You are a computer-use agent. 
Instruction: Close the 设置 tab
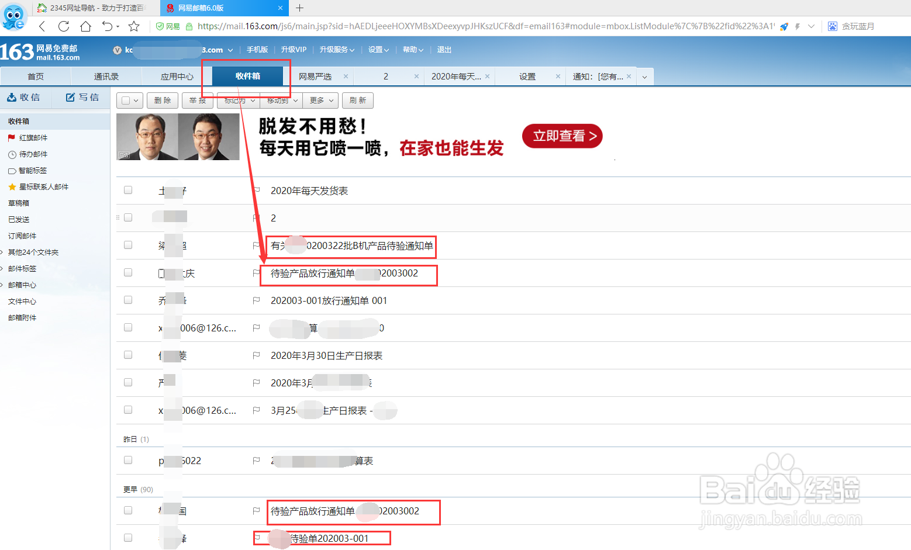[558, 77]
